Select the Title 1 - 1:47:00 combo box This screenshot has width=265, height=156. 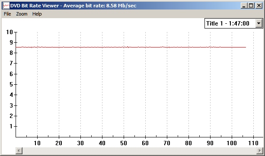(234, 23)
